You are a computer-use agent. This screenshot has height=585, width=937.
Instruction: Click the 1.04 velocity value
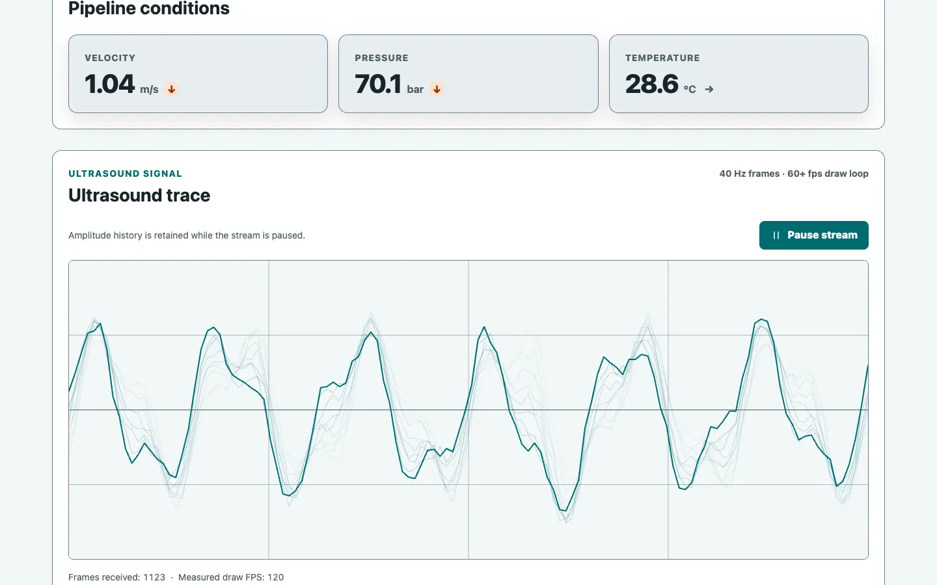tap(109, 84)
